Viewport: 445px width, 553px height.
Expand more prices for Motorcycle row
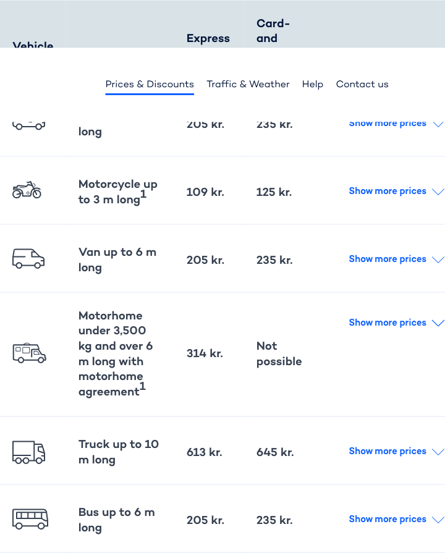coord(388,191)
